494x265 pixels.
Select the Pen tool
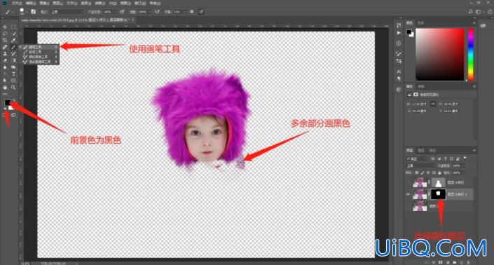click(x=5, y=74)
